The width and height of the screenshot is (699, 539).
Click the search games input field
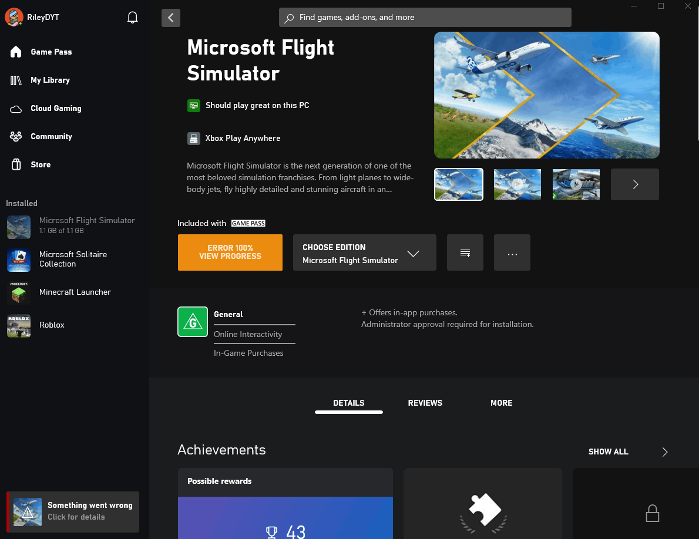(425, 18)
